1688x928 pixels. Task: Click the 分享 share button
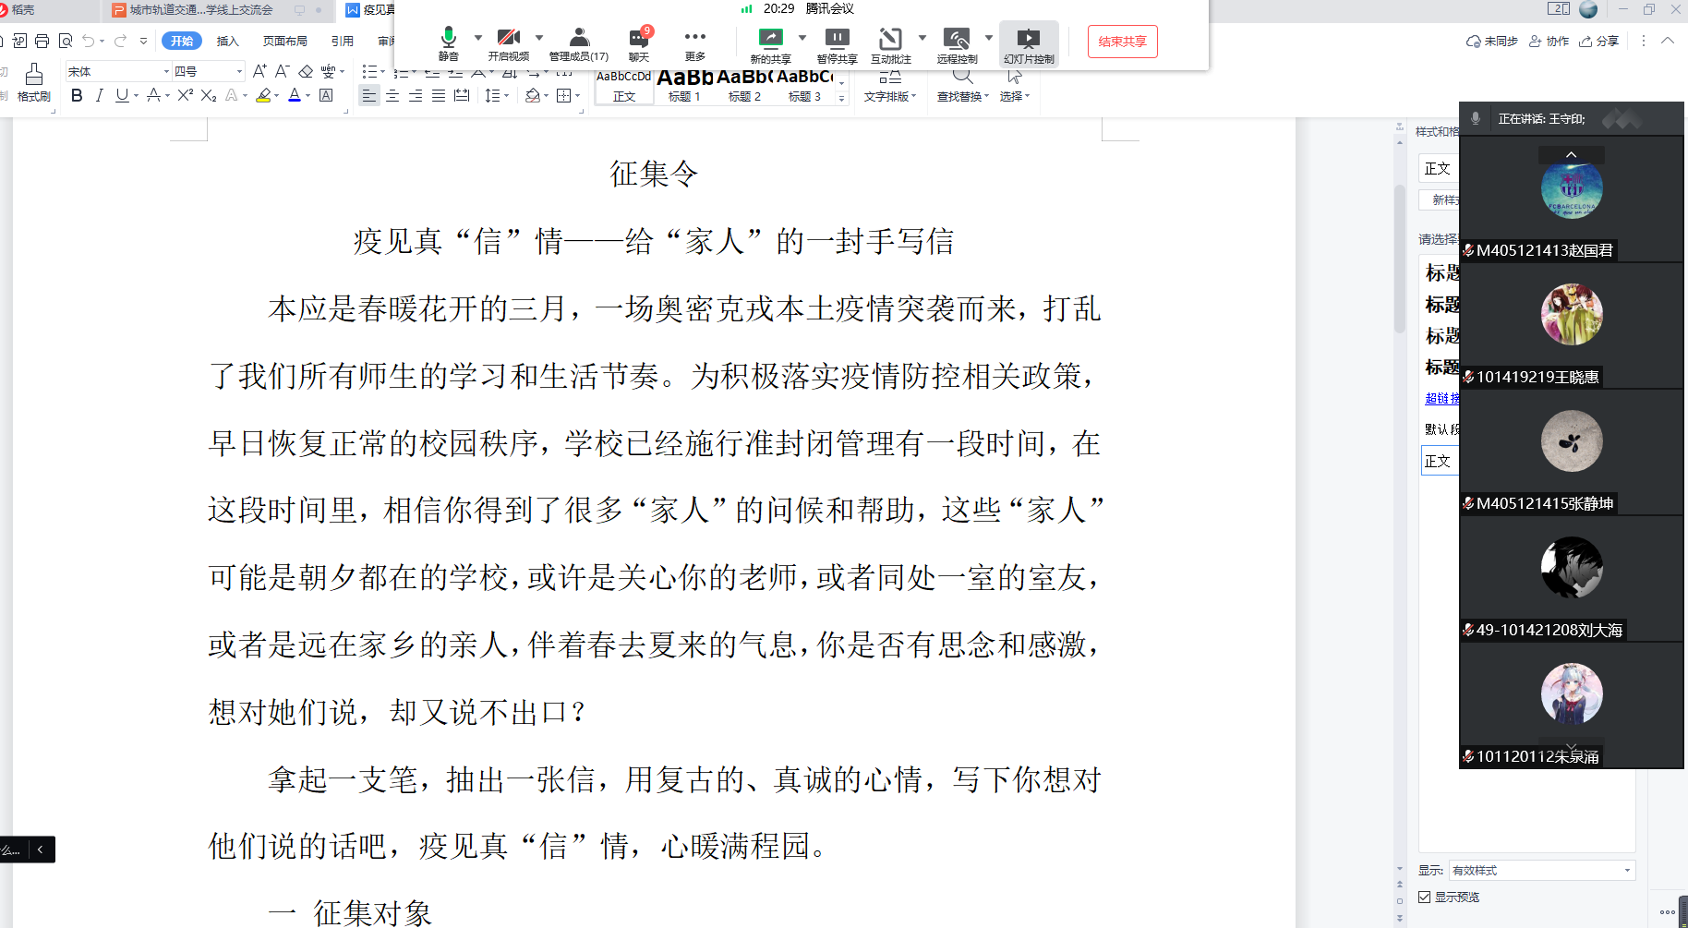click(x=1599, y=41)
